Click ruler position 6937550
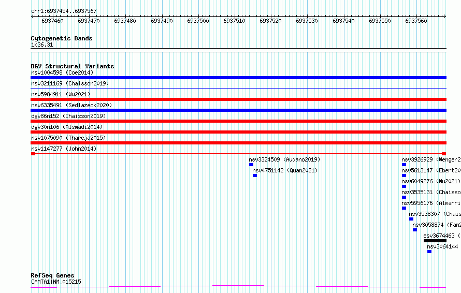 coord(380,21)
